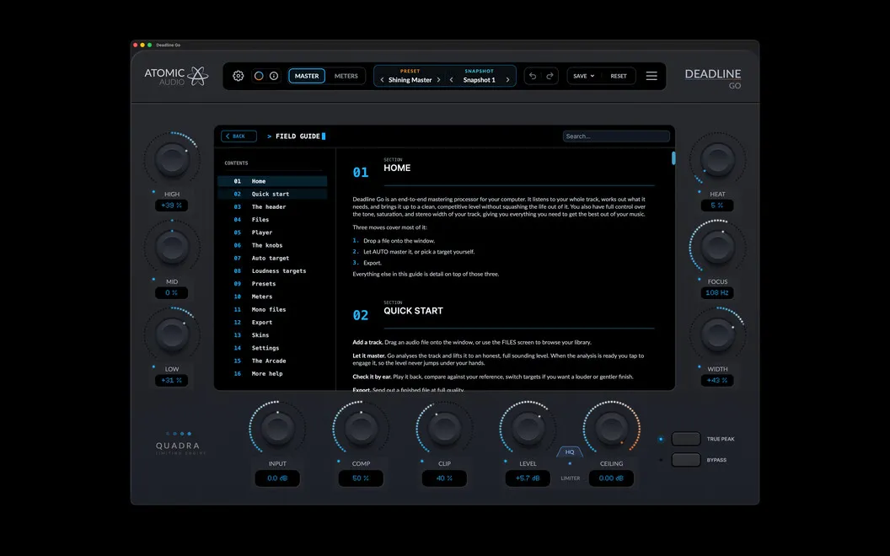Click the MID knob
The height and width of the screenshot is (556, 890).
[x=172, y=248]
